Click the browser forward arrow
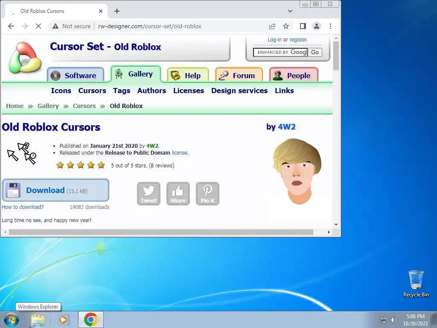This screenshot has height=328, width=437. point(25,26)
